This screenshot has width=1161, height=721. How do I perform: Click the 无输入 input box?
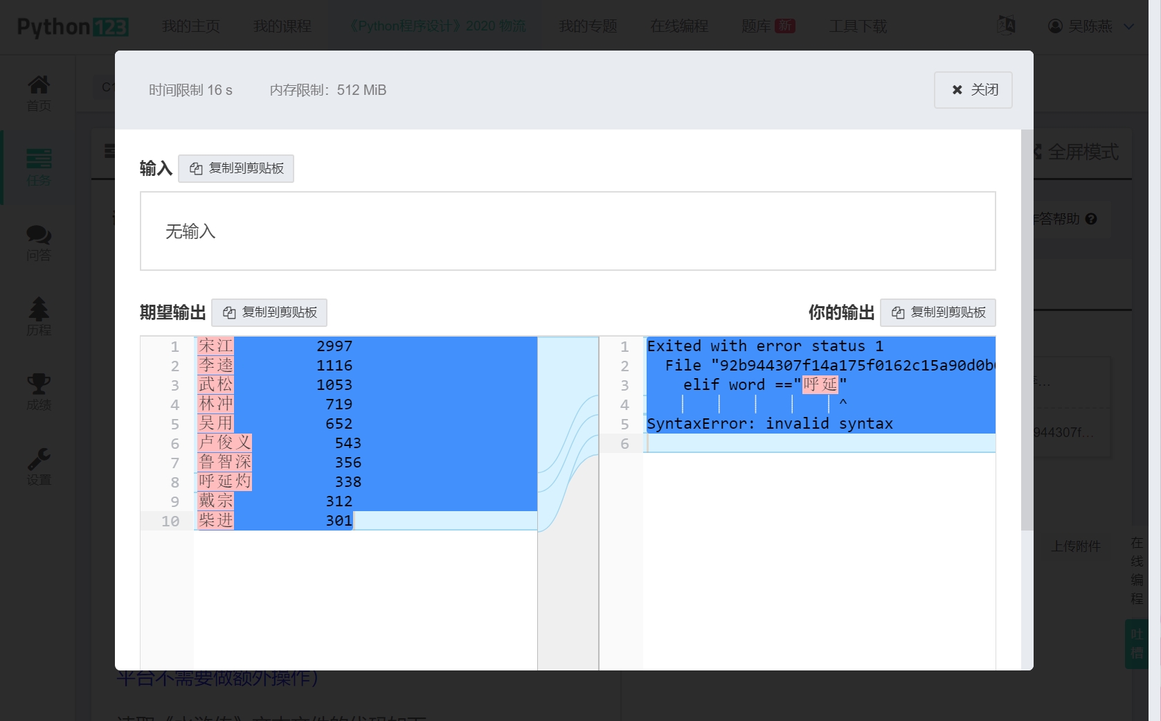pyautogui.click(x=568, y=231)
